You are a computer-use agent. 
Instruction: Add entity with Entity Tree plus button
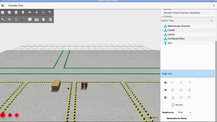(x=211, y=21)
